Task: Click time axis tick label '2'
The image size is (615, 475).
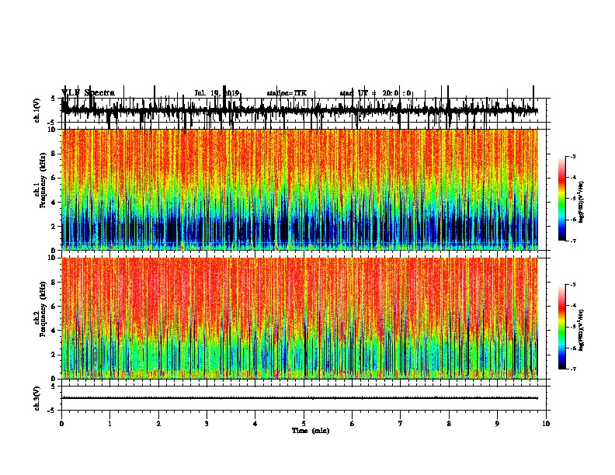Action: pyautogui.click(x=158, y=424)
